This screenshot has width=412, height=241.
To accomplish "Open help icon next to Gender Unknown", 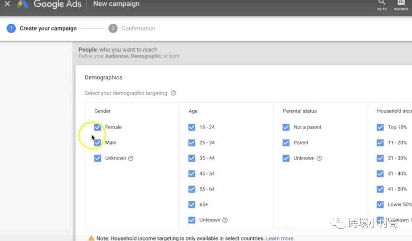I will (130, 158).
